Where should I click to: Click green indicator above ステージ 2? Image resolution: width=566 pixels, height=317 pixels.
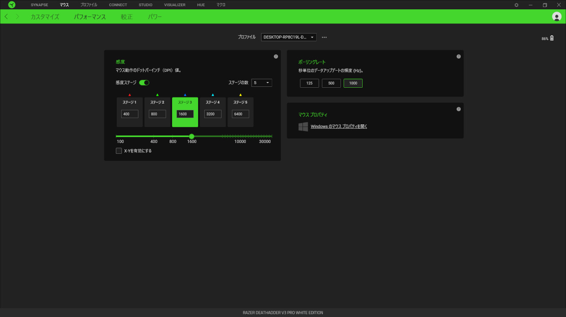pos(157,95)
